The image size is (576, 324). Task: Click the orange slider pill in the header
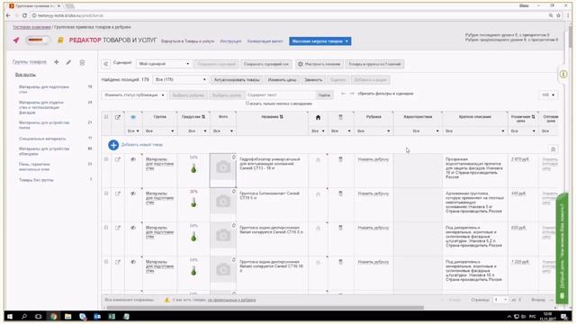click(37, 40)
